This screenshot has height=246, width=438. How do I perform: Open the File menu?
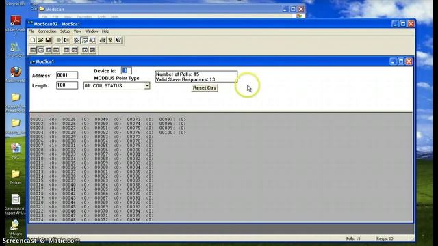tap(31, 31)
